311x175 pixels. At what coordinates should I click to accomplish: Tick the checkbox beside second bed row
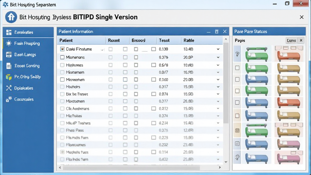tap(237, 68)
